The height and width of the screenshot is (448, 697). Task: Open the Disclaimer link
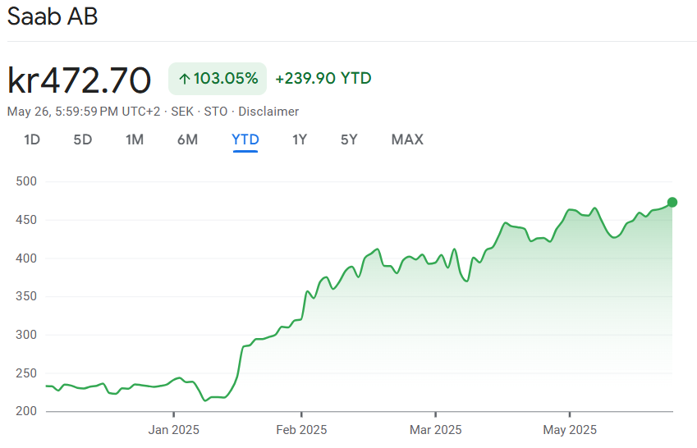[x=268, y=112]
